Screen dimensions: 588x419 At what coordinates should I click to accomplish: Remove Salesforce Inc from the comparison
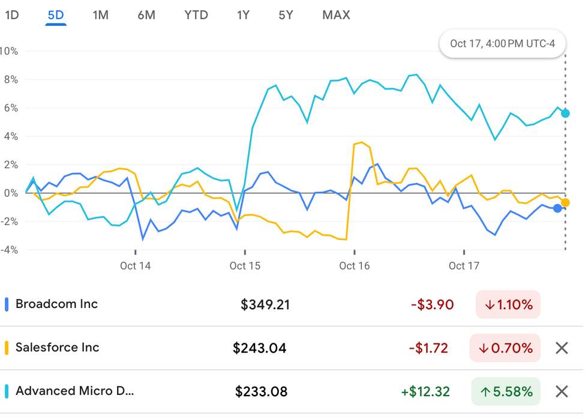click(561, 348)
